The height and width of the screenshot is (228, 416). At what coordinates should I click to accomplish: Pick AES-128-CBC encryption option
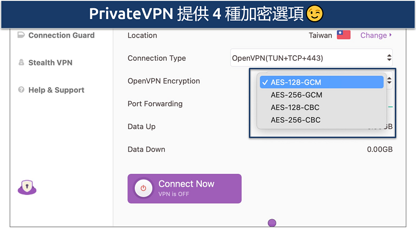pos(295,107)
